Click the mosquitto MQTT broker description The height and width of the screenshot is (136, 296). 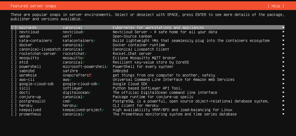[x=144, y=58]
